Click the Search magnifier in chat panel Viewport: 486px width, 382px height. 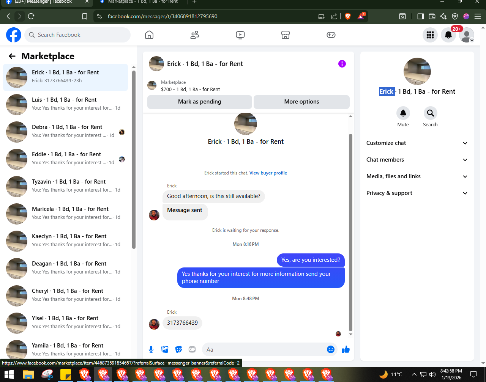pos(430,113)
